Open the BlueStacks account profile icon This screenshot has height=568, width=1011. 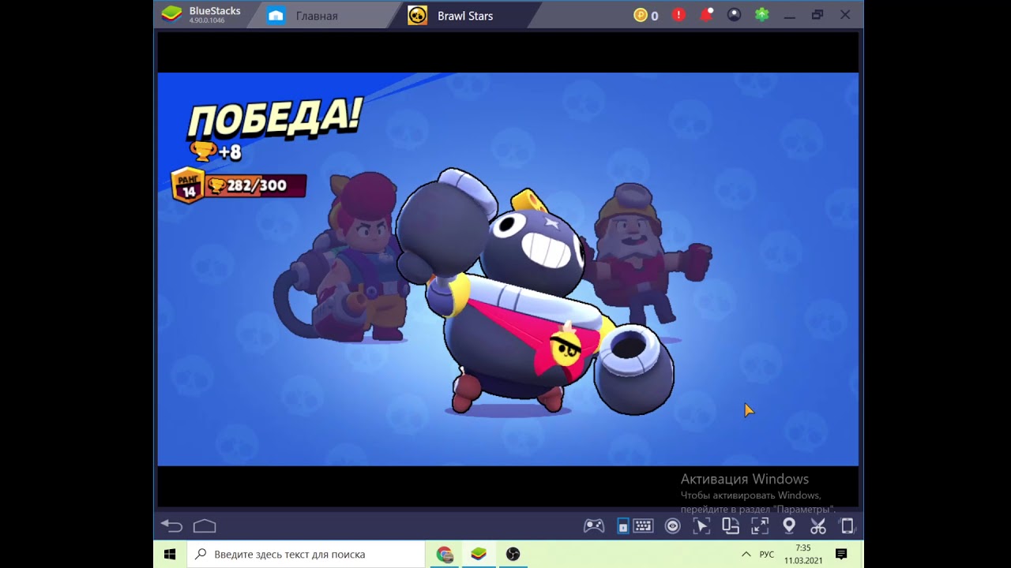[734, 15]
